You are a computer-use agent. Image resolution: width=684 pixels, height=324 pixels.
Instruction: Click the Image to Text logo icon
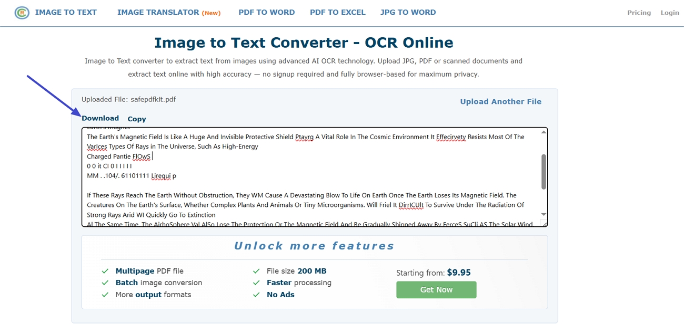click(22, 13)
